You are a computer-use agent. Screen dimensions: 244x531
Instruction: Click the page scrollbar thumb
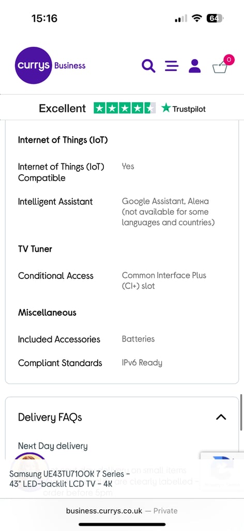click(x=241, y=412)
